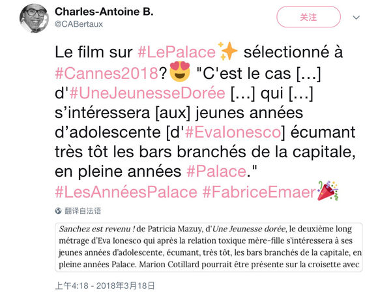Open the tweet options chevron dropdown
The width and height of the screenshot is (378, 296).
coord(356,18)
